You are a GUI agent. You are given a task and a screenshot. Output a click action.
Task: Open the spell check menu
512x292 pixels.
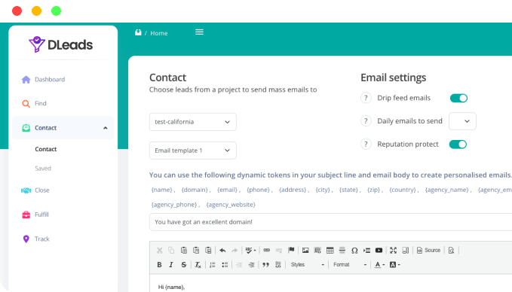click(x=250, y=251)
